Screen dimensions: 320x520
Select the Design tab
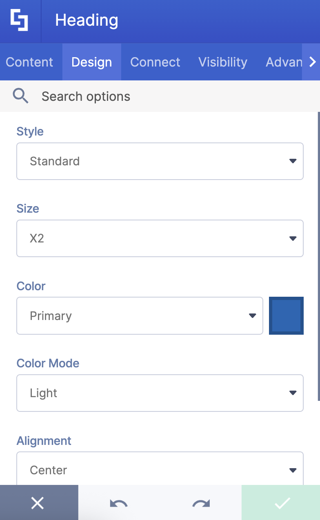(91, 62)
